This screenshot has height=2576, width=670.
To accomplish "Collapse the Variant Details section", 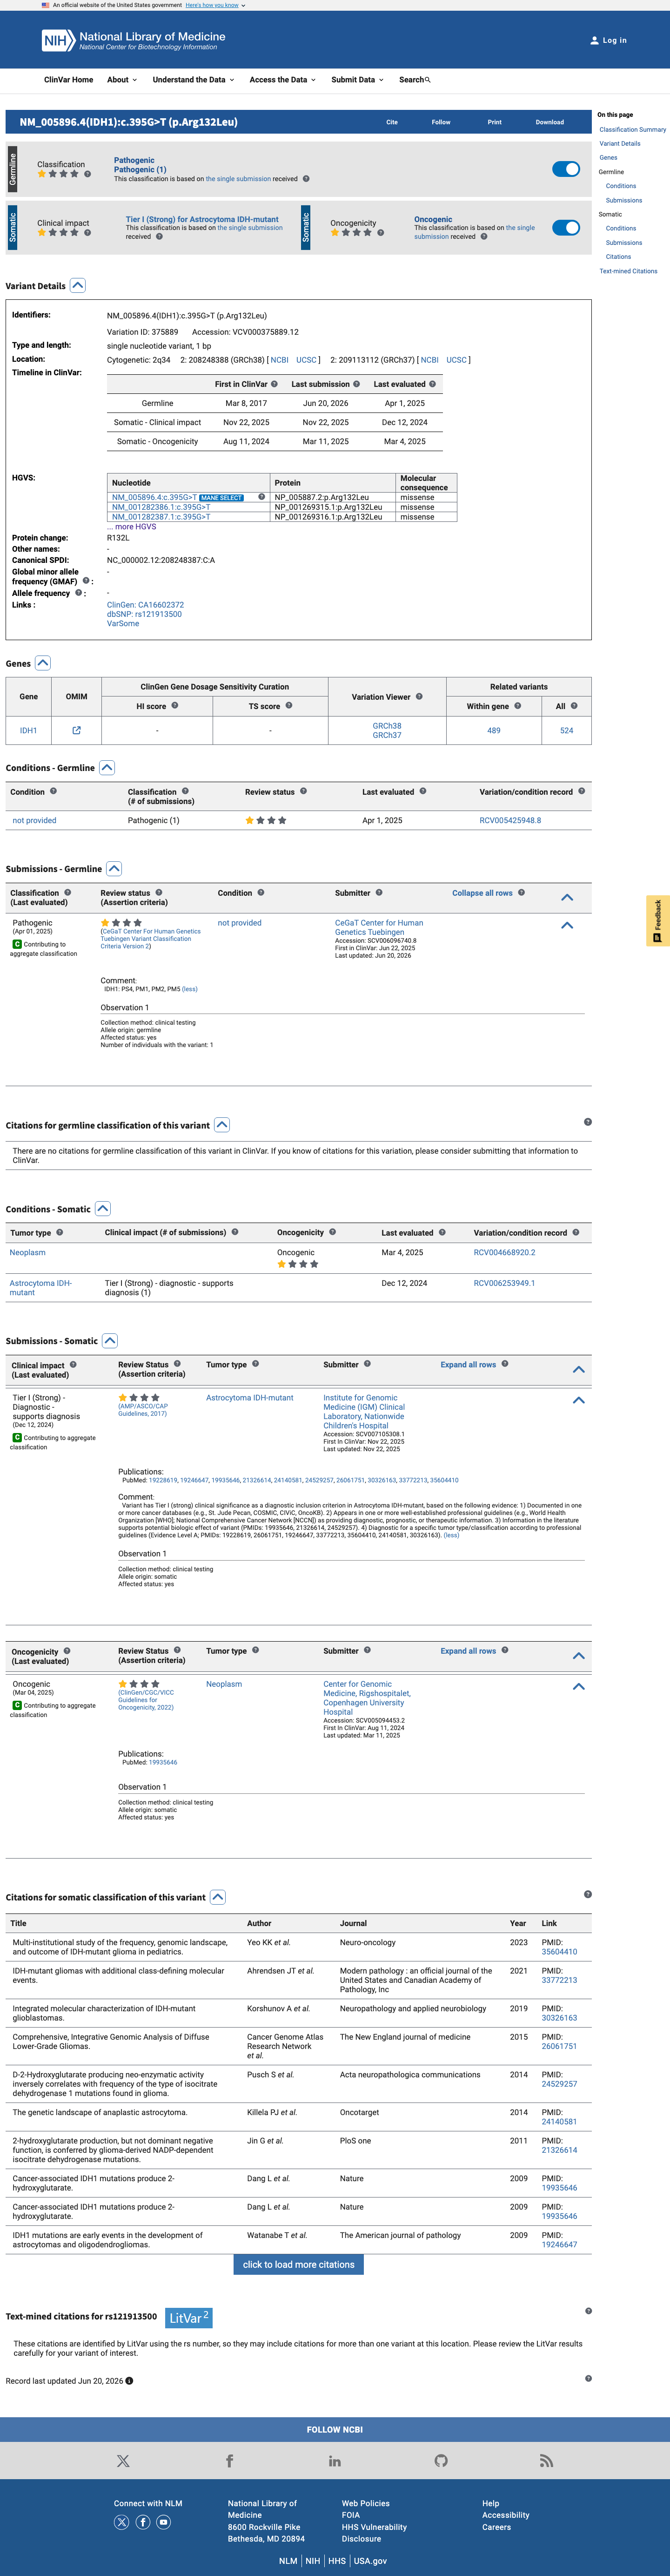I will (x=78, y=286).
